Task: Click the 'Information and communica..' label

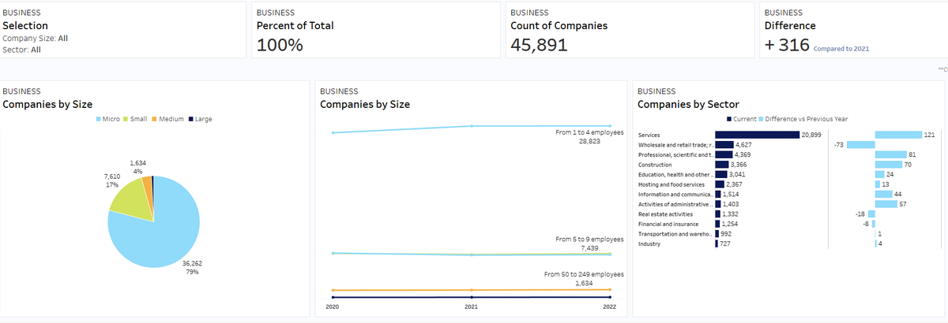Action: click(x=674, y=194)
